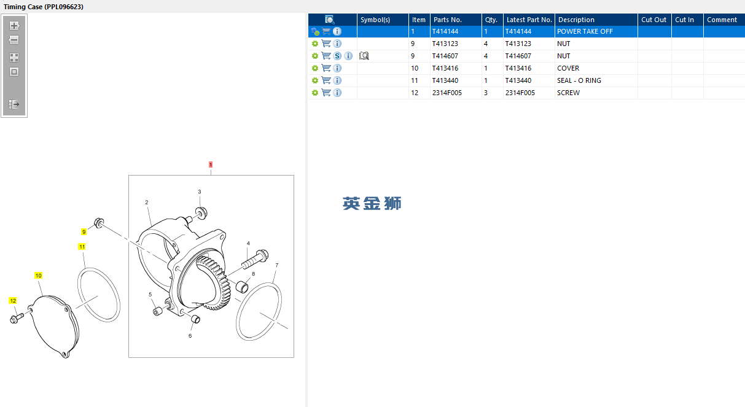745x407 pixels.
Task: Show info for SCREW 2314F005
Action: (337, 93)
